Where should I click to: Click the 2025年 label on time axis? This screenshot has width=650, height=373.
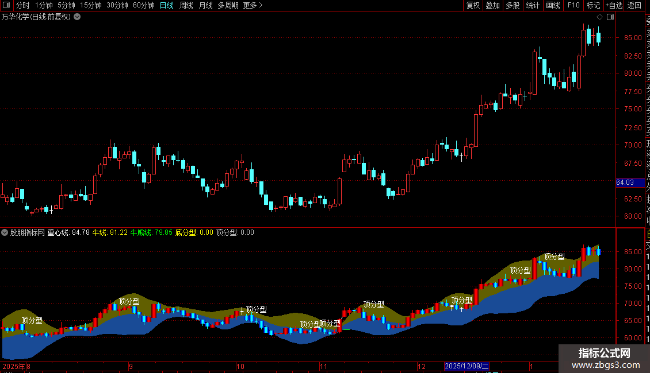click(14, 366)
